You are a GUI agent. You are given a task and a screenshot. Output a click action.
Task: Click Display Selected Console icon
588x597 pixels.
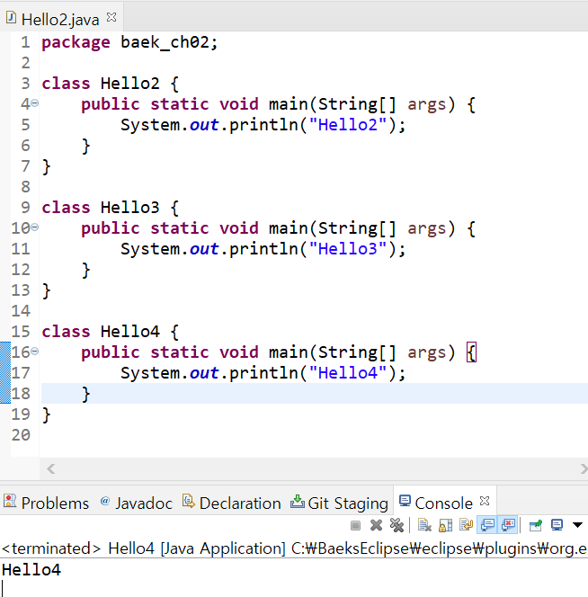point(557,525)
